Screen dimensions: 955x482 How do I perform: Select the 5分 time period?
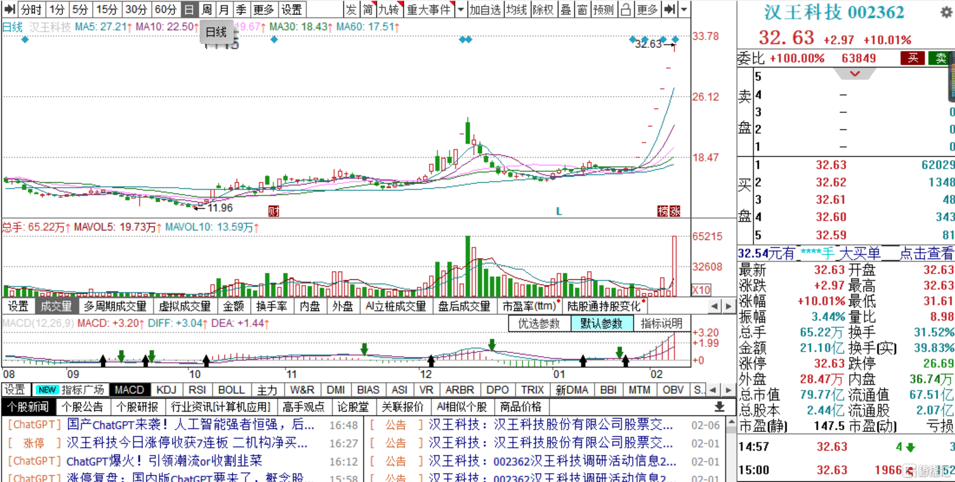(80, 9)
